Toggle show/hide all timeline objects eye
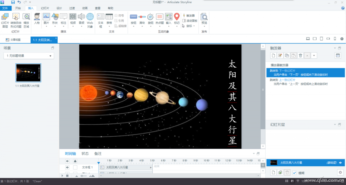Viewport: 346px width, 185px height. (x=67, y=161)
